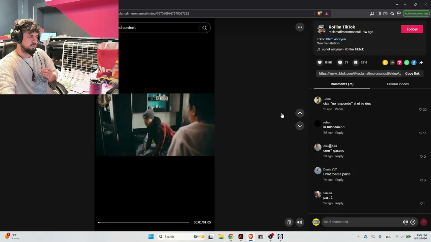Open the tab search dropdown chevron

click(397, 4)
